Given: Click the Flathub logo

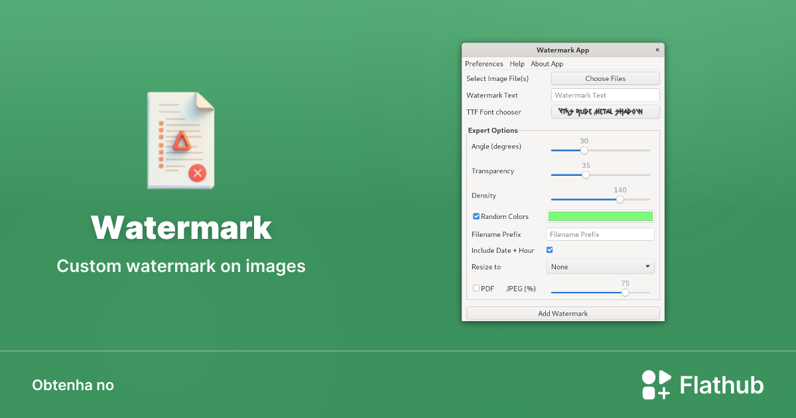Looking at the screenshot, I should [x=702, y=384].
